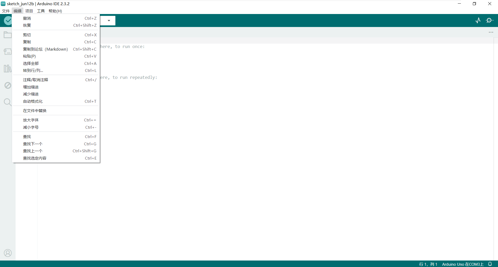498x267 pixels.
Task: Close the Arduino IDE window
Action: click(x=490, y=4)
